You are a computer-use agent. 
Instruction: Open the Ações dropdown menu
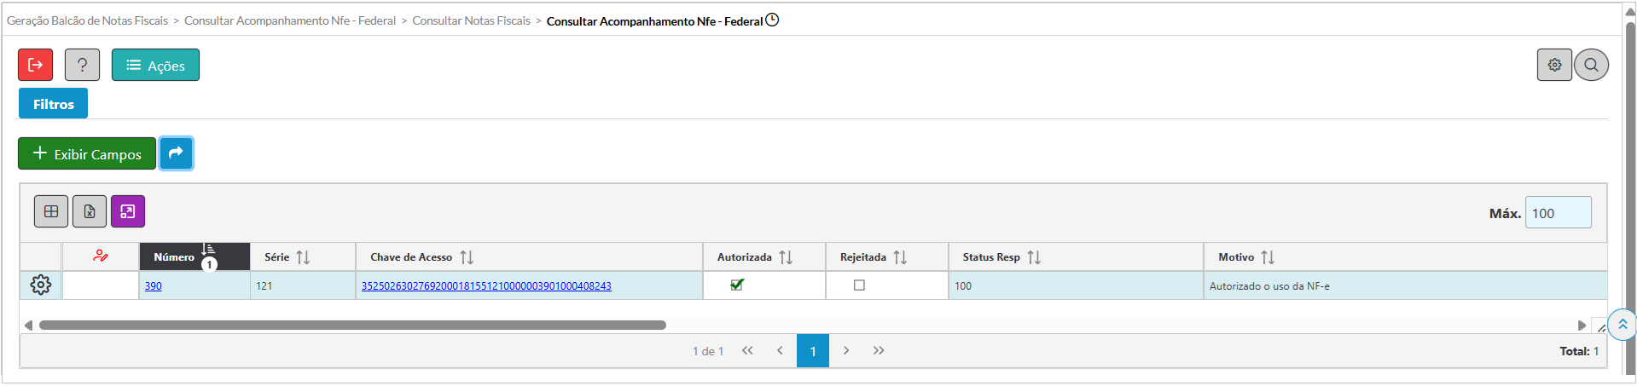[x=155, y=65]
